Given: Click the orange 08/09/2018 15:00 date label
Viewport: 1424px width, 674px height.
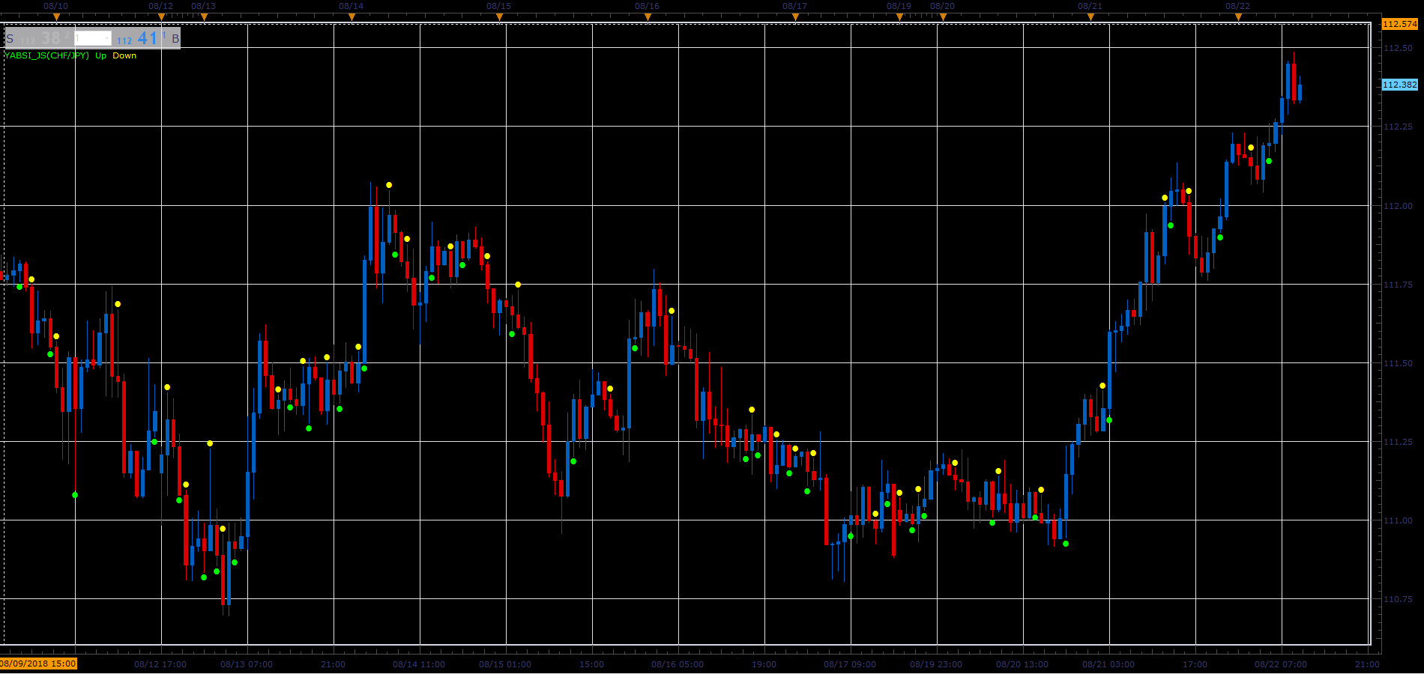Looking at the screenshot, I should [38, 664].
